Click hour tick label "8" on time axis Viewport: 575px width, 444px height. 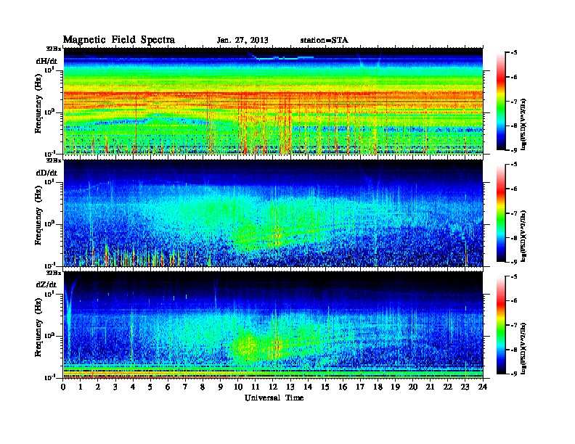[x=203, y=387]
